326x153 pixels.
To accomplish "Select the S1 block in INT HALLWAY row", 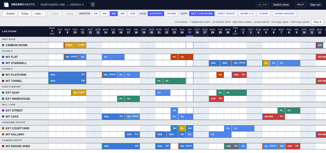I will tap(220, 134).
